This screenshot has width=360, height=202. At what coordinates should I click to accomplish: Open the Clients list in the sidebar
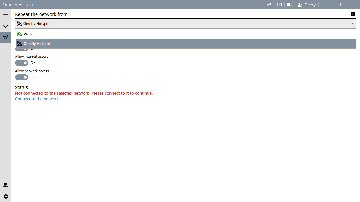tap(6, 185)
